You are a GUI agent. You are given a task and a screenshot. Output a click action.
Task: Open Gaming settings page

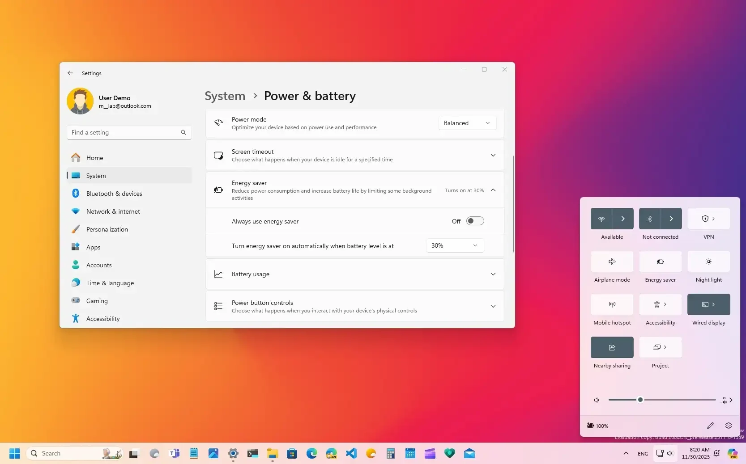point(129,301)
